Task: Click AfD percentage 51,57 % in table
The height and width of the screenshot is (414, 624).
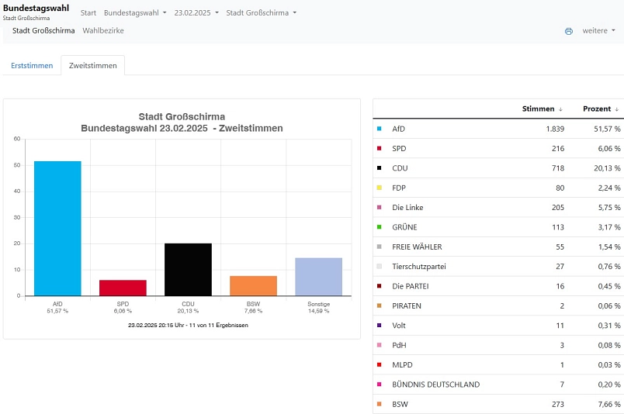Action: 607,129
